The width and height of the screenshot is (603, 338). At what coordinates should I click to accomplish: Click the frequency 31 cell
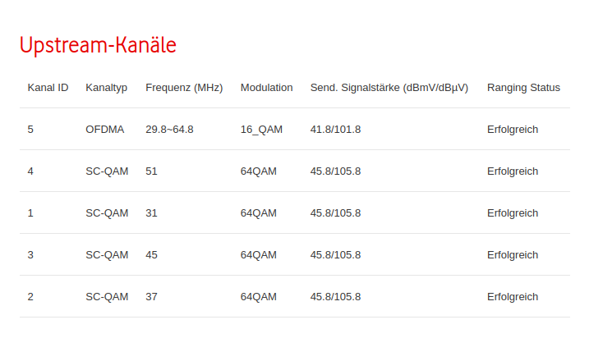[x=151, y=213]
